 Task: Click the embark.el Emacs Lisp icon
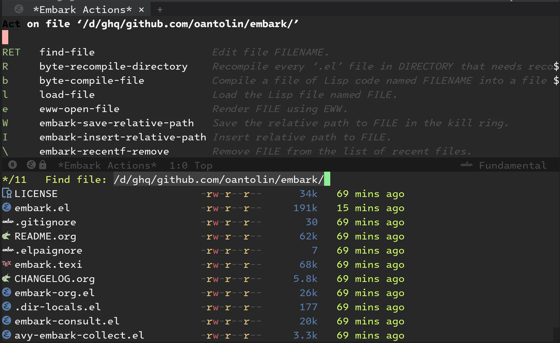[x=7, y=207]
